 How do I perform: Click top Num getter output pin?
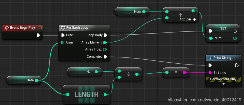[x=144, y=12]
